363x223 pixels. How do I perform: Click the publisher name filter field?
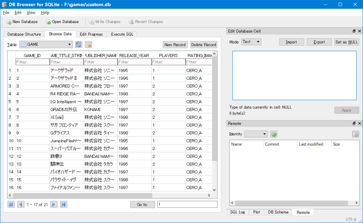(x=100, y=62)
